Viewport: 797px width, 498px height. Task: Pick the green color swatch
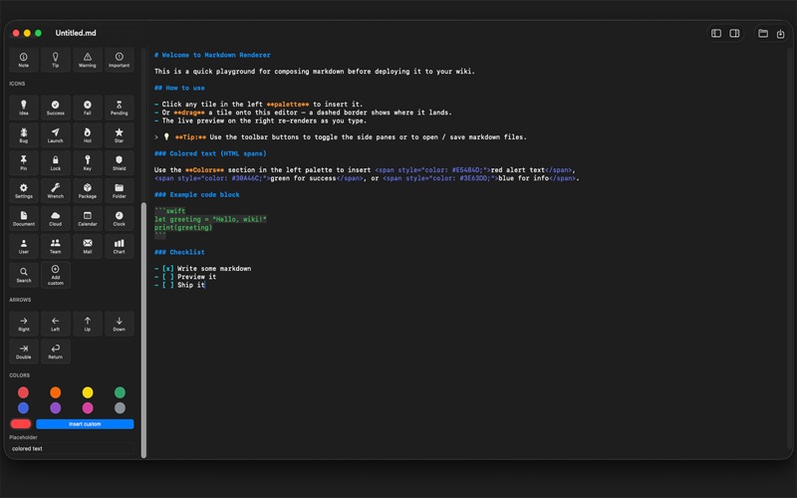coord(120,392)
